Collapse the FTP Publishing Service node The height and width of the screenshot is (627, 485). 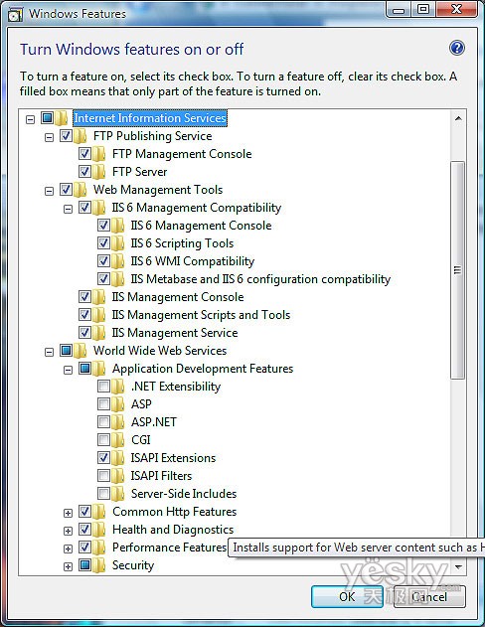(49, 137)
